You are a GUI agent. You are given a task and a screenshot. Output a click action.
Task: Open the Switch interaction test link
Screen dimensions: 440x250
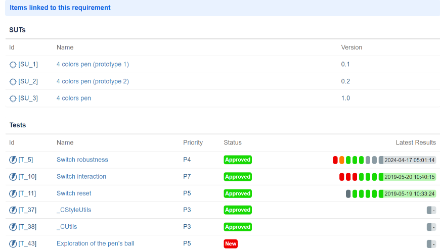pos(81,176)
